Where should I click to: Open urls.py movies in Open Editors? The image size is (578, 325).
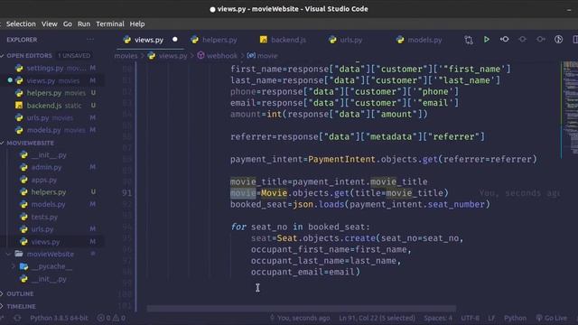pyautogui.click(x=51, y=118)
